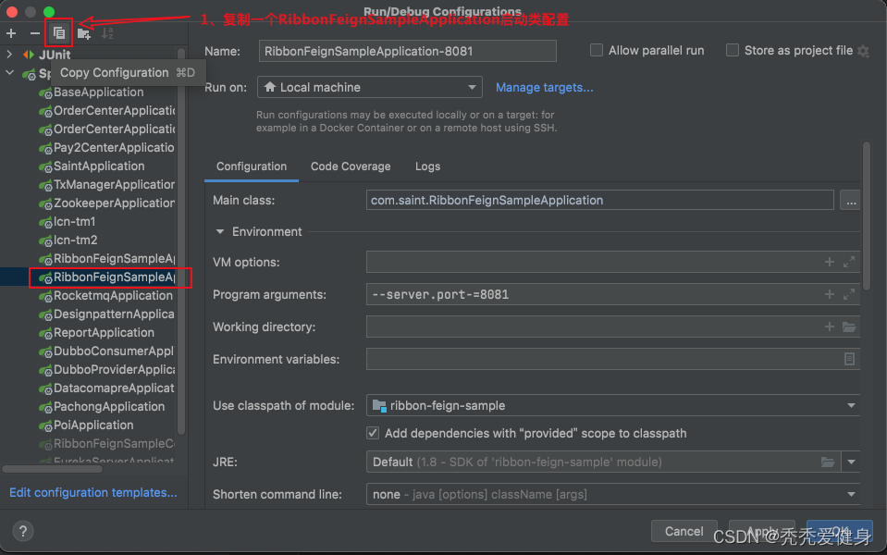Click the Main class field
The height and width of the screenshot is (555, 887).
599,201
